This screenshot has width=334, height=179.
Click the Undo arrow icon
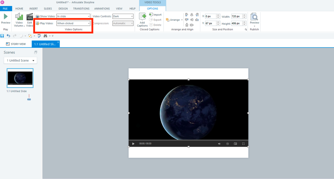tap(8, 36)
